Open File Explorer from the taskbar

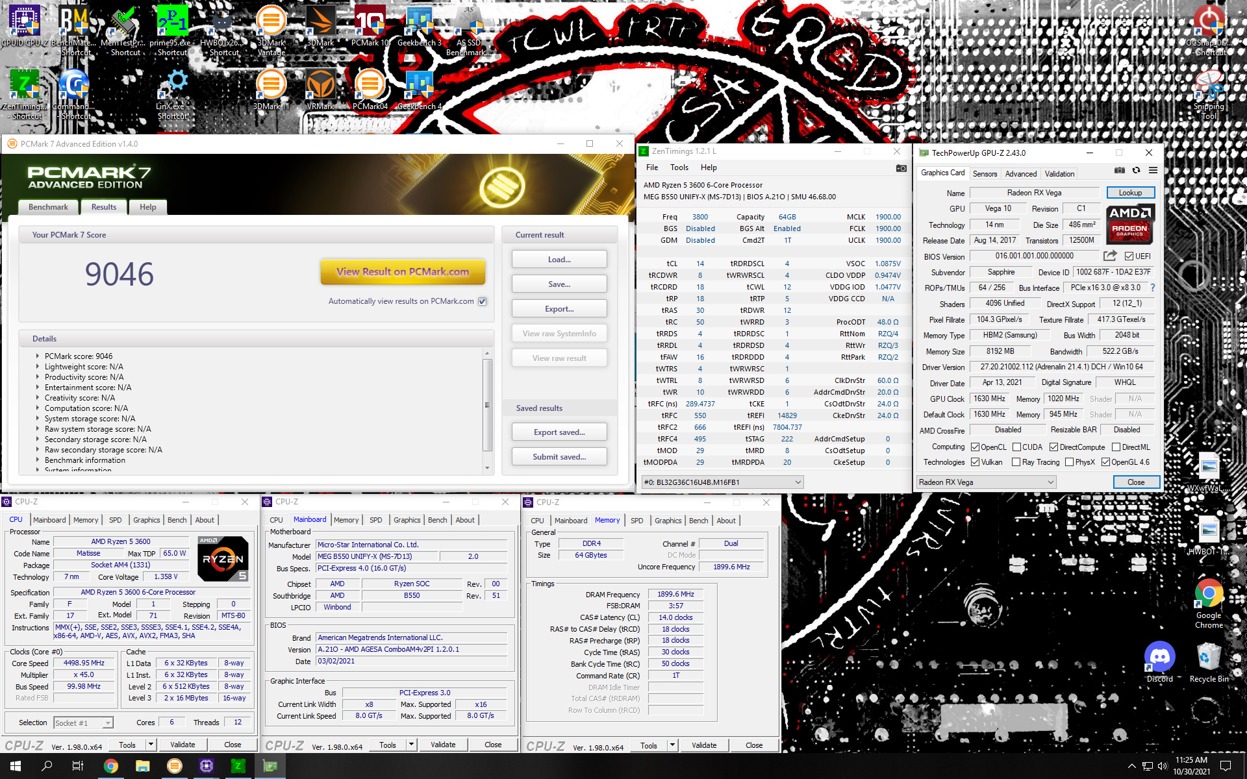click(143, 766)
